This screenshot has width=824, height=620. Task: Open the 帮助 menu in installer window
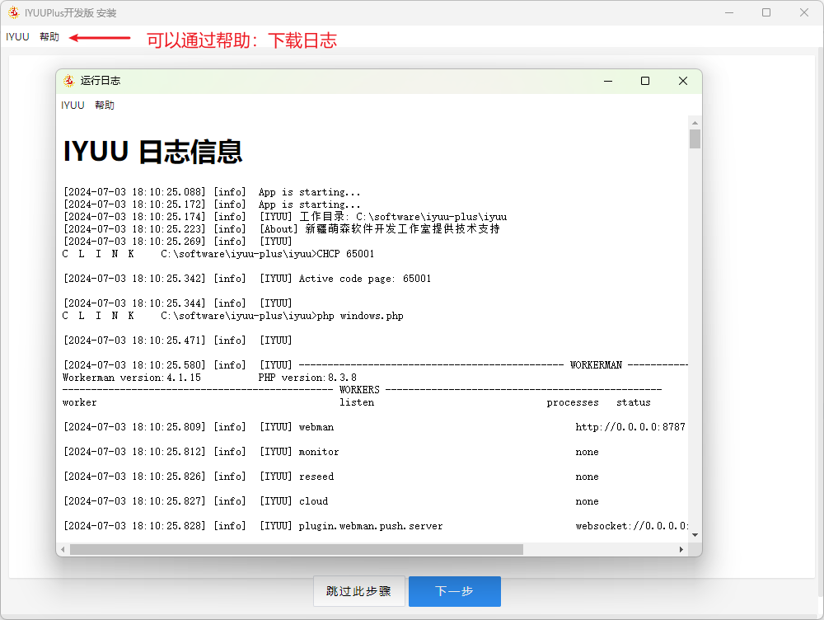pos(49,37)
